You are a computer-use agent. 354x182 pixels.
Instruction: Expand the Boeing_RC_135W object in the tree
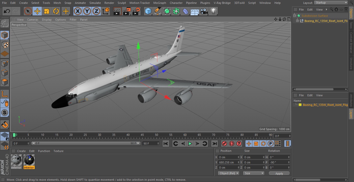(298, 21)
